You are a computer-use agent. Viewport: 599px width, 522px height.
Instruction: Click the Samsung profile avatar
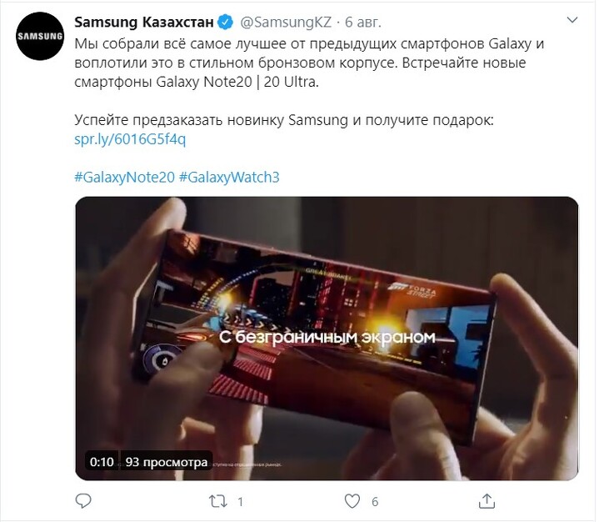pyautogui.click(x=40, y=37)
